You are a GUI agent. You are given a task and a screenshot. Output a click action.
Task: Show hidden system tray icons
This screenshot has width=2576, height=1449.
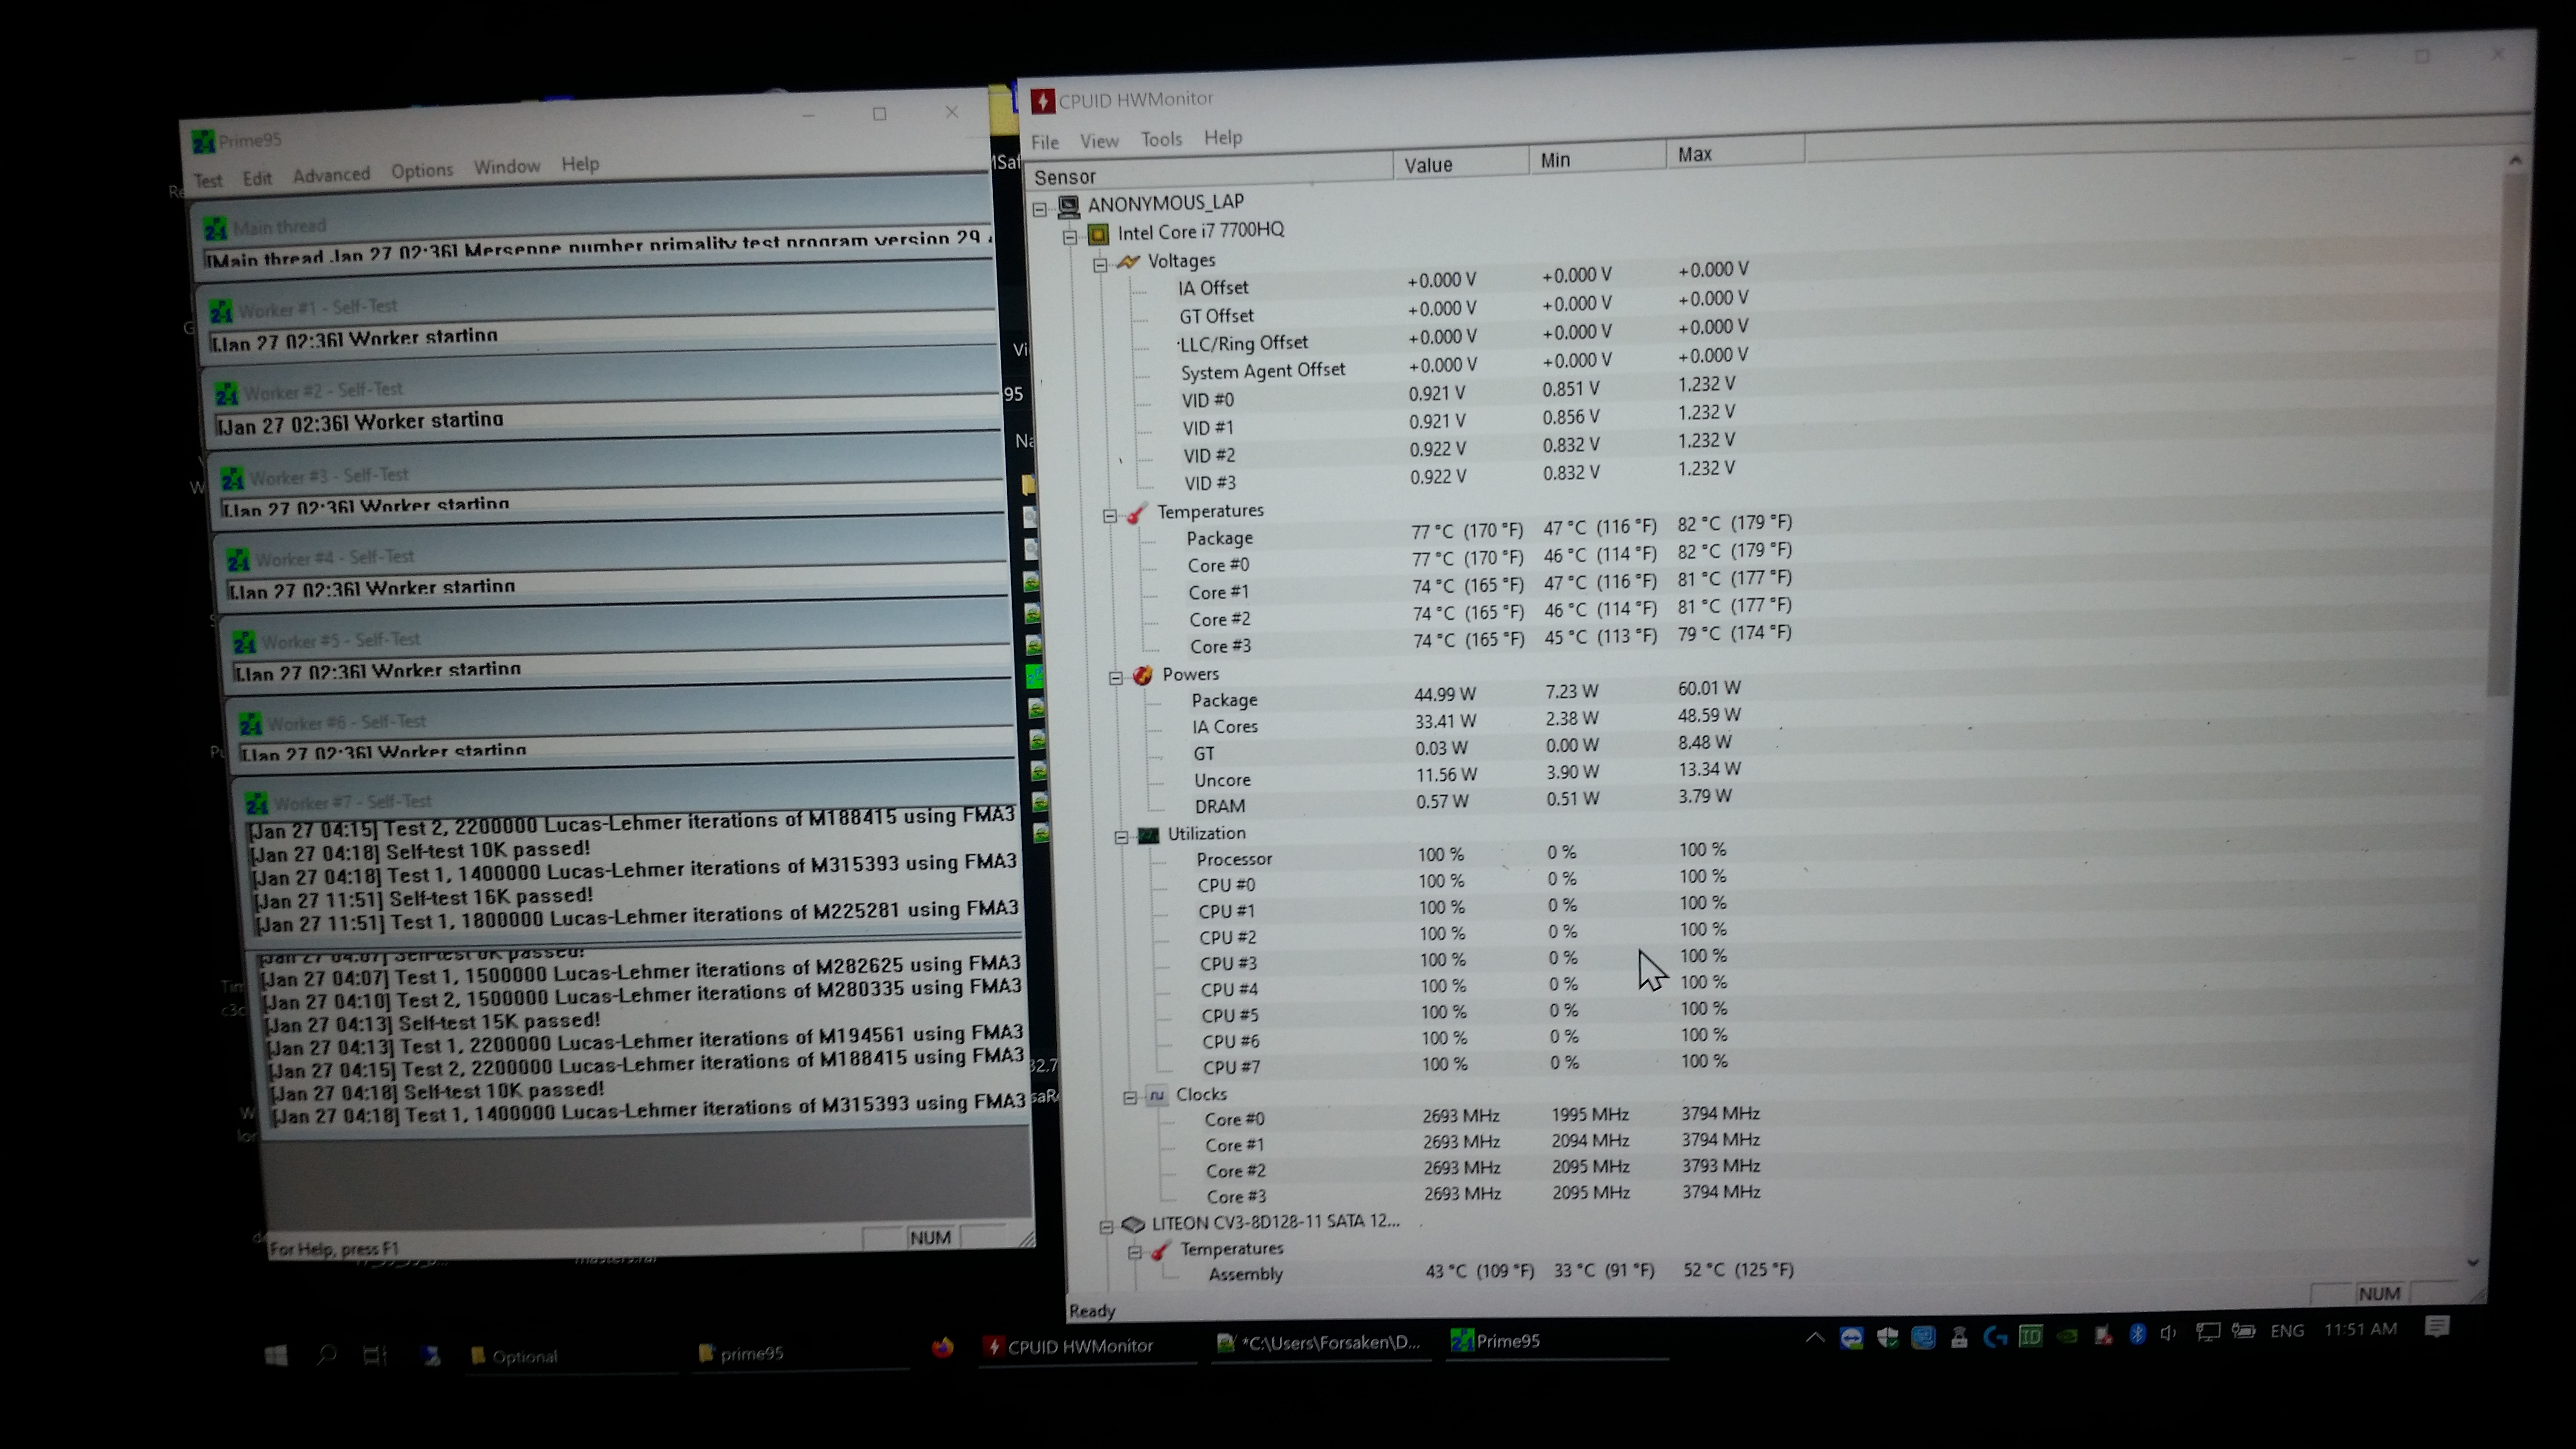click(1814, 1337)
